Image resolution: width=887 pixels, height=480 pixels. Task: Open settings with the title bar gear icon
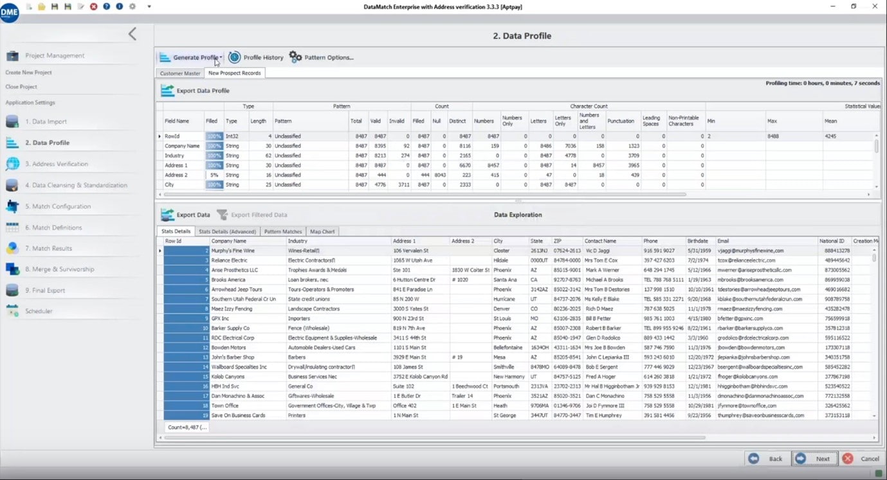pyautogui.click(x=133, y=6)
